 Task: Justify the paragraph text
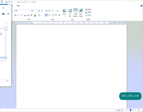[56, 15]
